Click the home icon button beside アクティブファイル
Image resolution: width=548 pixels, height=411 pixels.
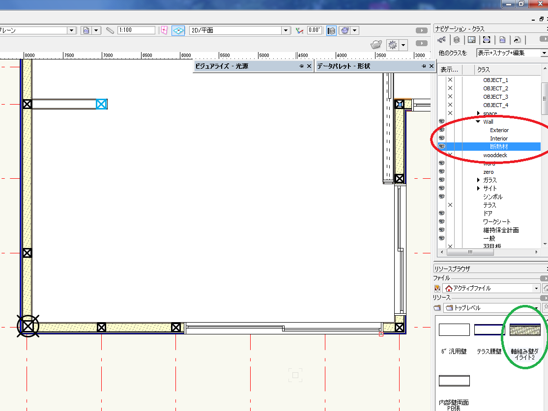545,288
